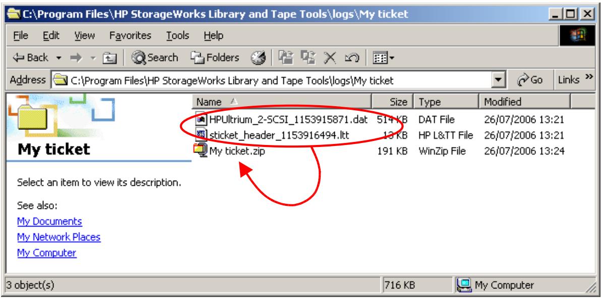Go up one folder level icon
The image size is (601, 298).
coord(109,58)
